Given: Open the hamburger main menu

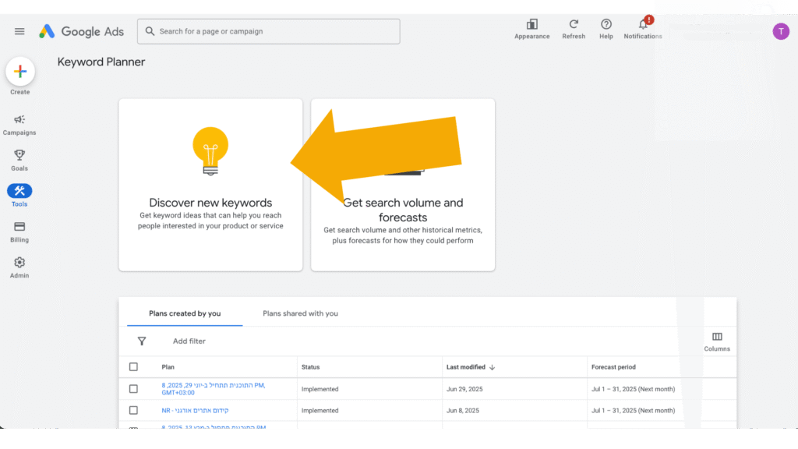Looking at the screenshot, I should (x=19, y=31).
